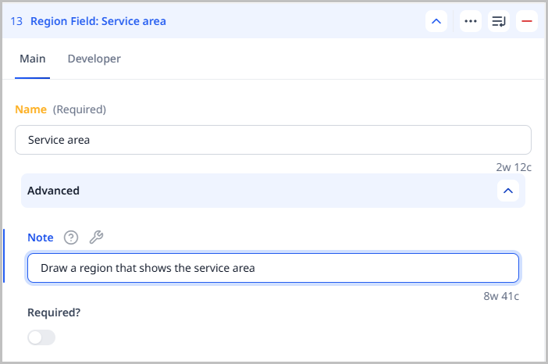
Task: Click the Advanced section header label
Action: click(53, 191)
